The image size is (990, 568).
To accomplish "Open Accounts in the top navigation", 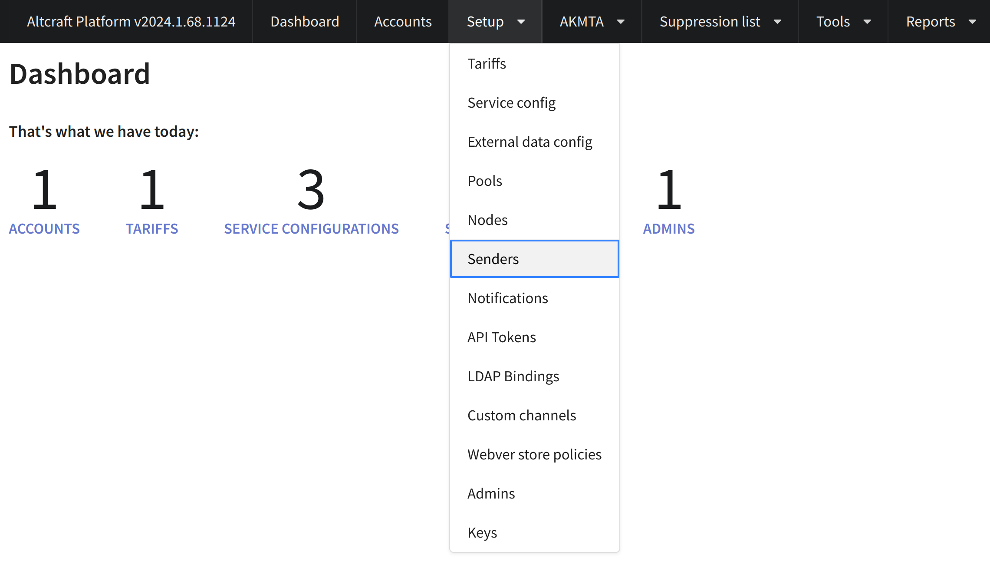I will click(402, 21).
